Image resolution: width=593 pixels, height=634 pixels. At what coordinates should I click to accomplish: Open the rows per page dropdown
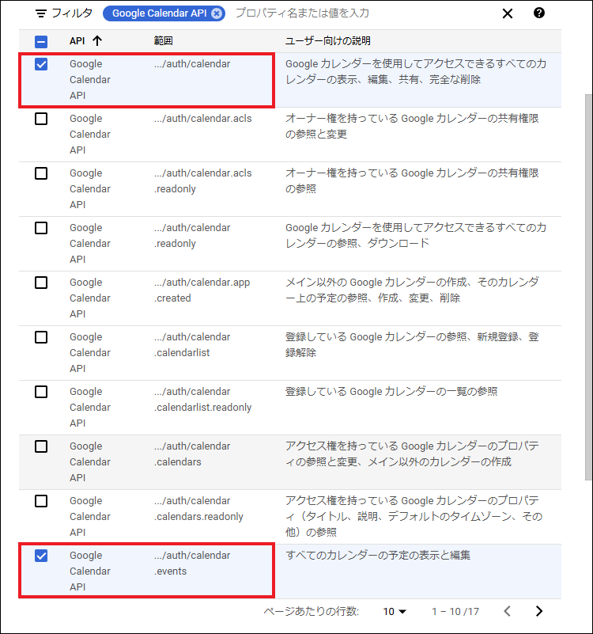pyautogui.click(x=395, y=611)
